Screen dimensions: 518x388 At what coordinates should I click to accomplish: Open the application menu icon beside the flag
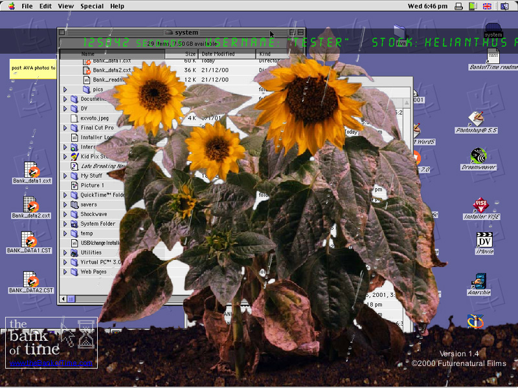point(504,6)
